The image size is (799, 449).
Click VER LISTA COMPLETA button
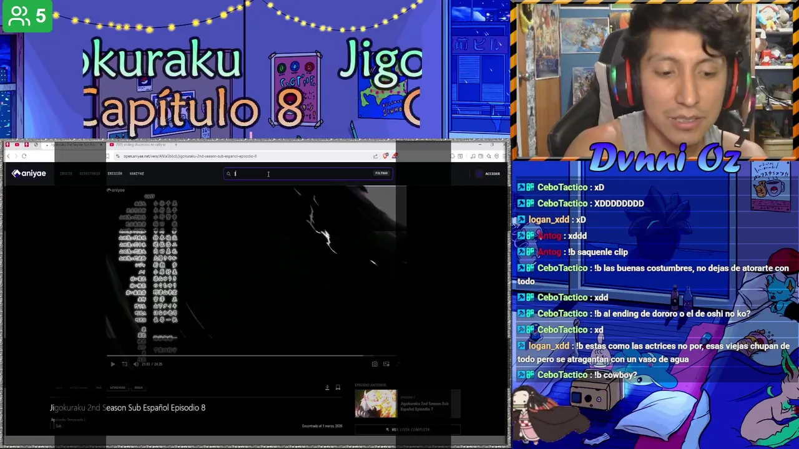click(x=408, y=430)
